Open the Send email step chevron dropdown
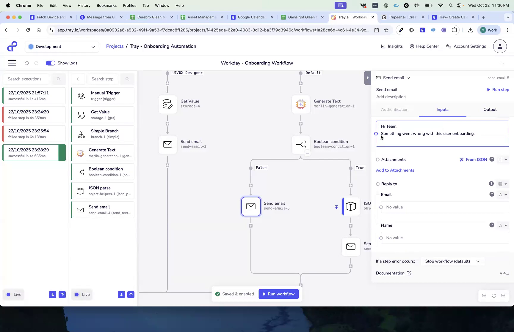The image size is (514, 332). pos(408,78)
